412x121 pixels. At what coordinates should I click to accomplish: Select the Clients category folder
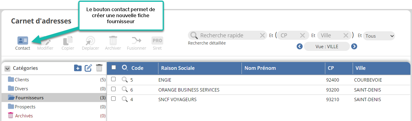coord(22,80)
